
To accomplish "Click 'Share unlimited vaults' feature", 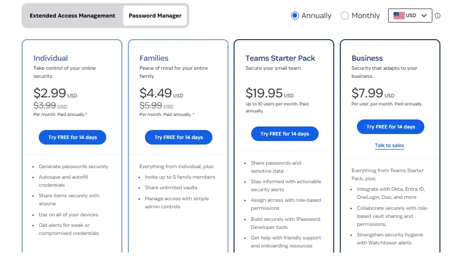I will [171, 188].
